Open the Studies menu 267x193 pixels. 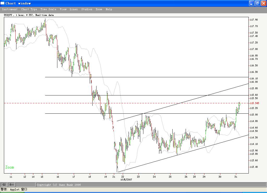(x=87, y=9)
